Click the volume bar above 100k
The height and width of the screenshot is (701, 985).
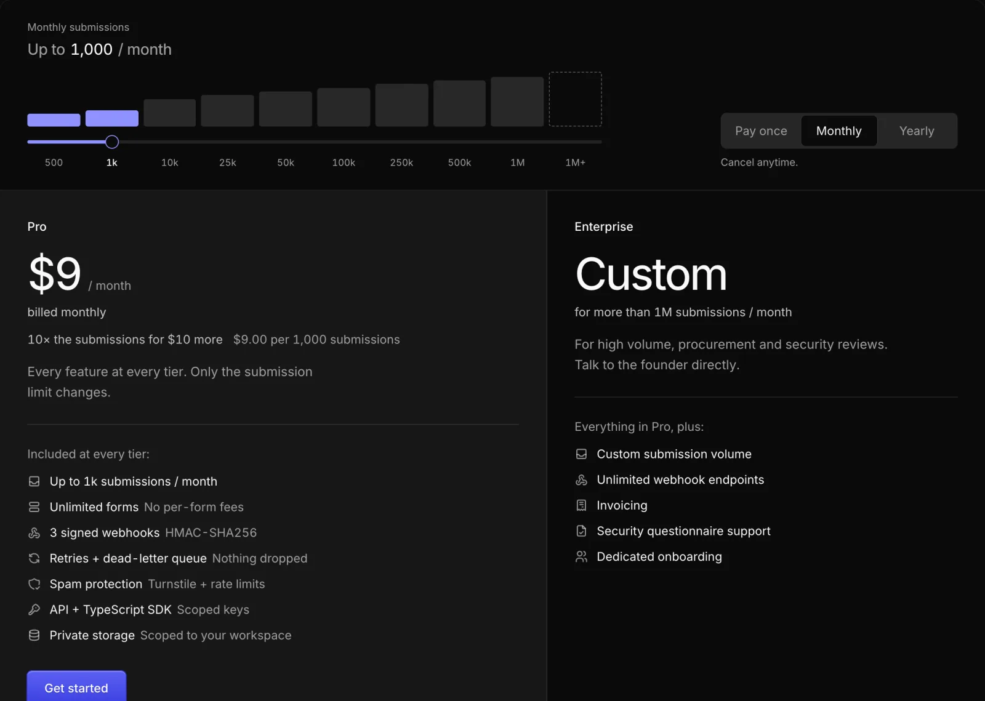(344, 107)
